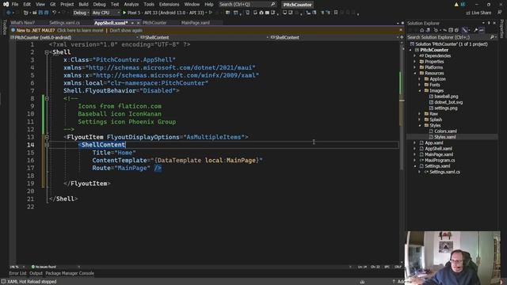Image resolution: width=507 pixels, height=285 pixels.
Task: Switch to the MainPage.xaml tab
Action: tap(196, 23)
